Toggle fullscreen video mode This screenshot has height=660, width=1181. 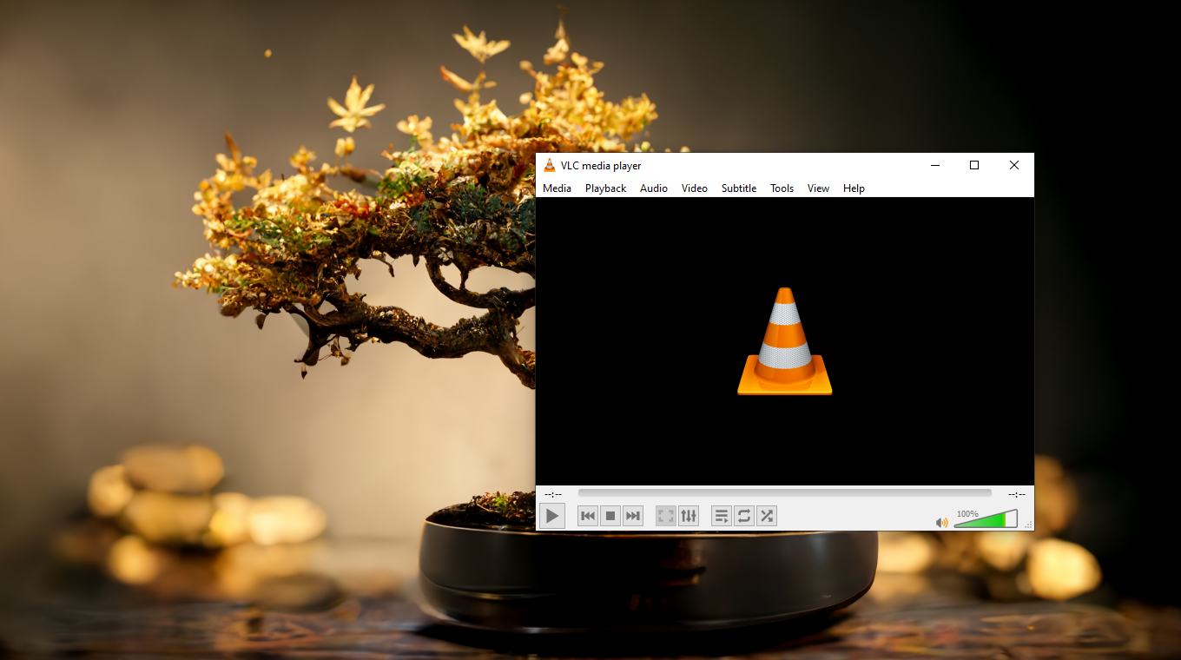(x=666, y=516)
